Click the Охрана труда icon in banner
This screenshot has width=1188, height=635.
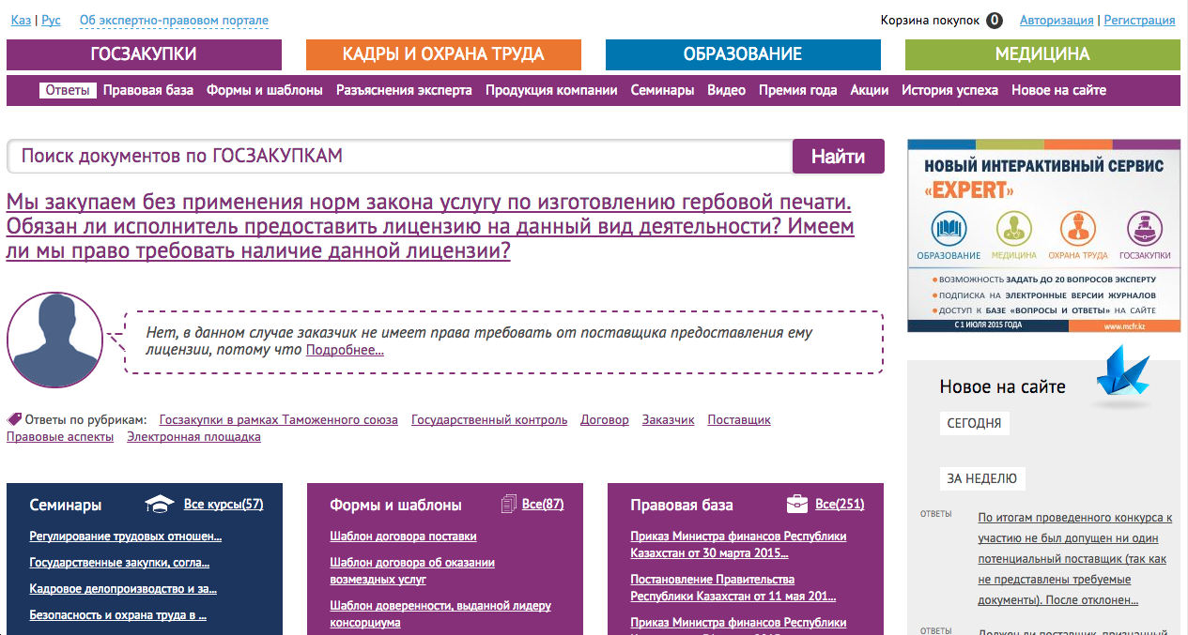[1077, 230]
